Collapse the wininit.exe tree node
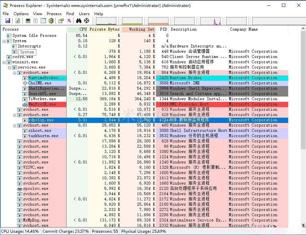This screenshot has width=306, height=235. 4,62
